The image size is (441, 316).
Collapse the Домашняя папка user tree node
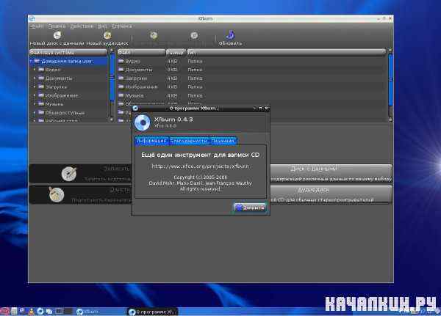click(x=31, y=61)
